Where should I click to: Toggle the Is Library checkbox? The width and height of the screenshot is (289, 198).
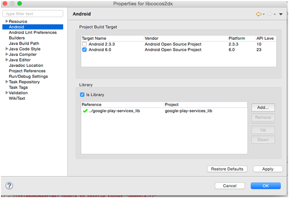tap(82, 95)
